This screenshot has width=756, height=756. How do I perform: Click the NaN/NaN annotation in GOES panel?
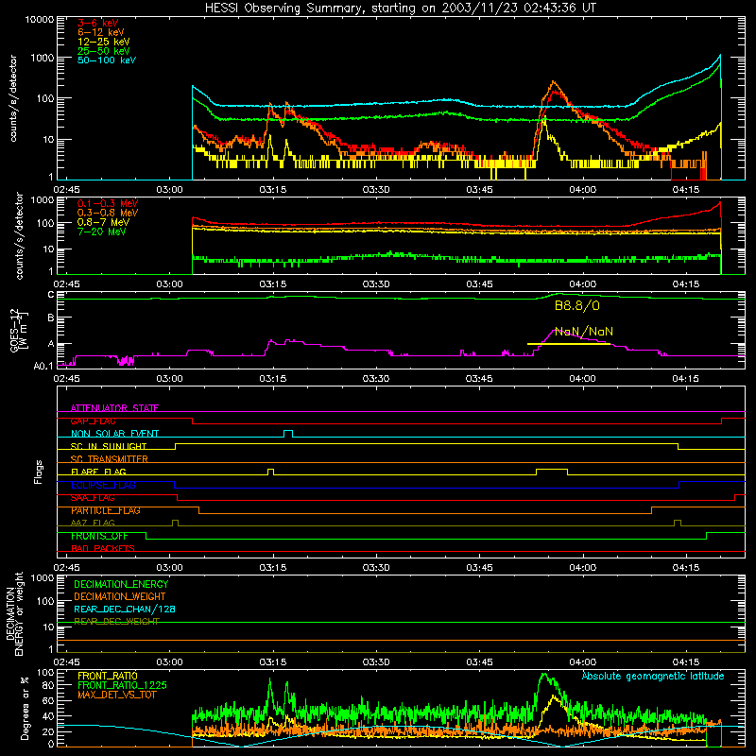tap(584, 332)
